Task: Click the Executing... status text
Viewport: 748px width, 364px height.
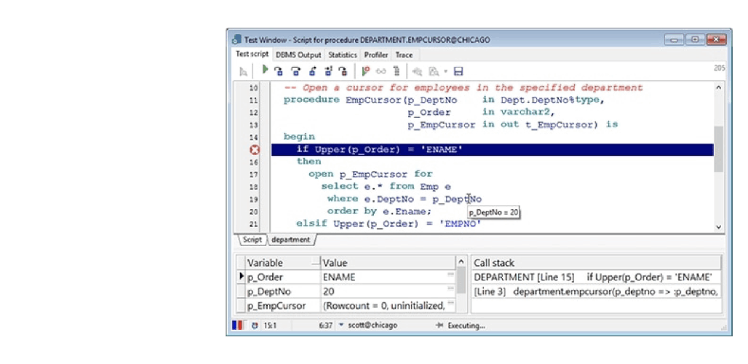Action: pos(466,326)
